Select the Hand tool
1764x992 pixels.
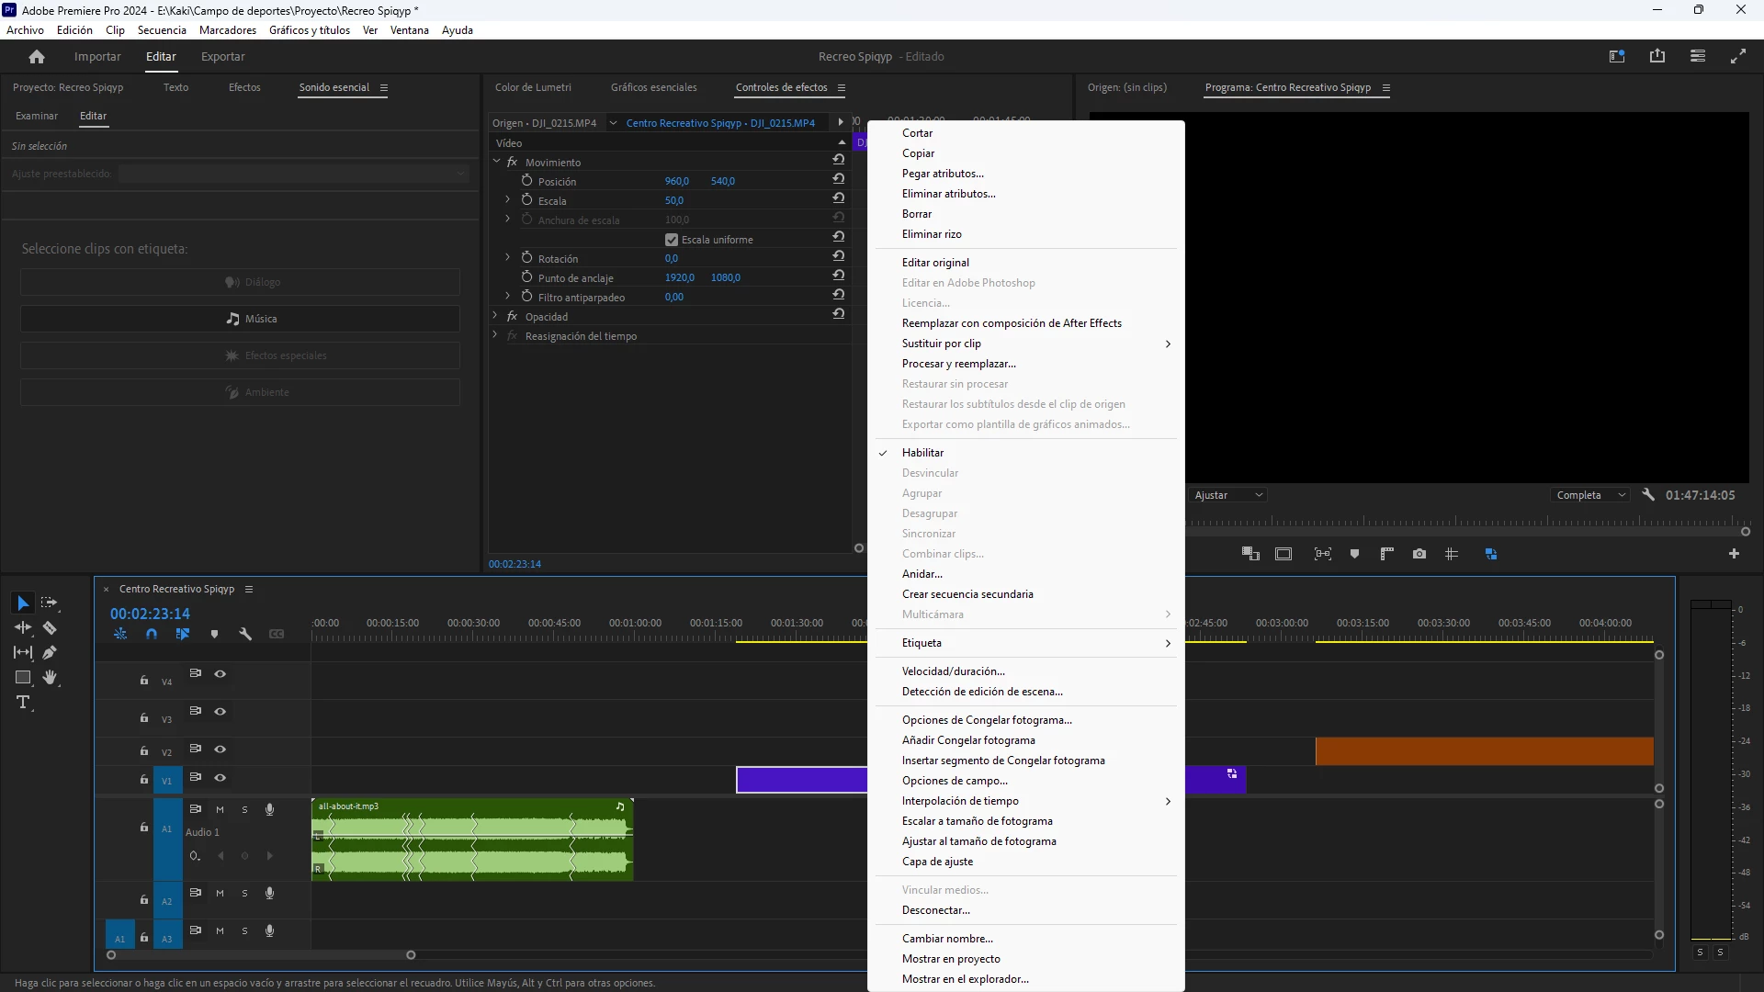50,678
